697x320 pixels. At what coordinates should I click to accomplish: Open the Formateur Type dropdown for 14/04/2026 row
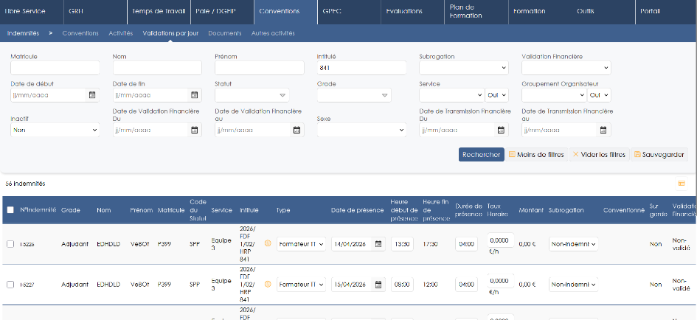[x=302, y=244]
